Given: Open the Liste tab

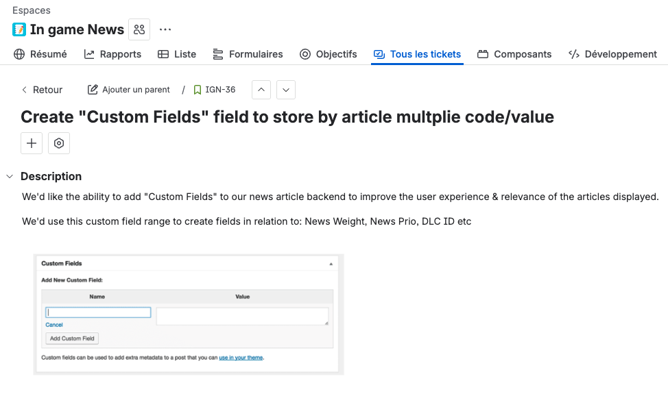Looking at the screenshot, I should pos(177,54).
